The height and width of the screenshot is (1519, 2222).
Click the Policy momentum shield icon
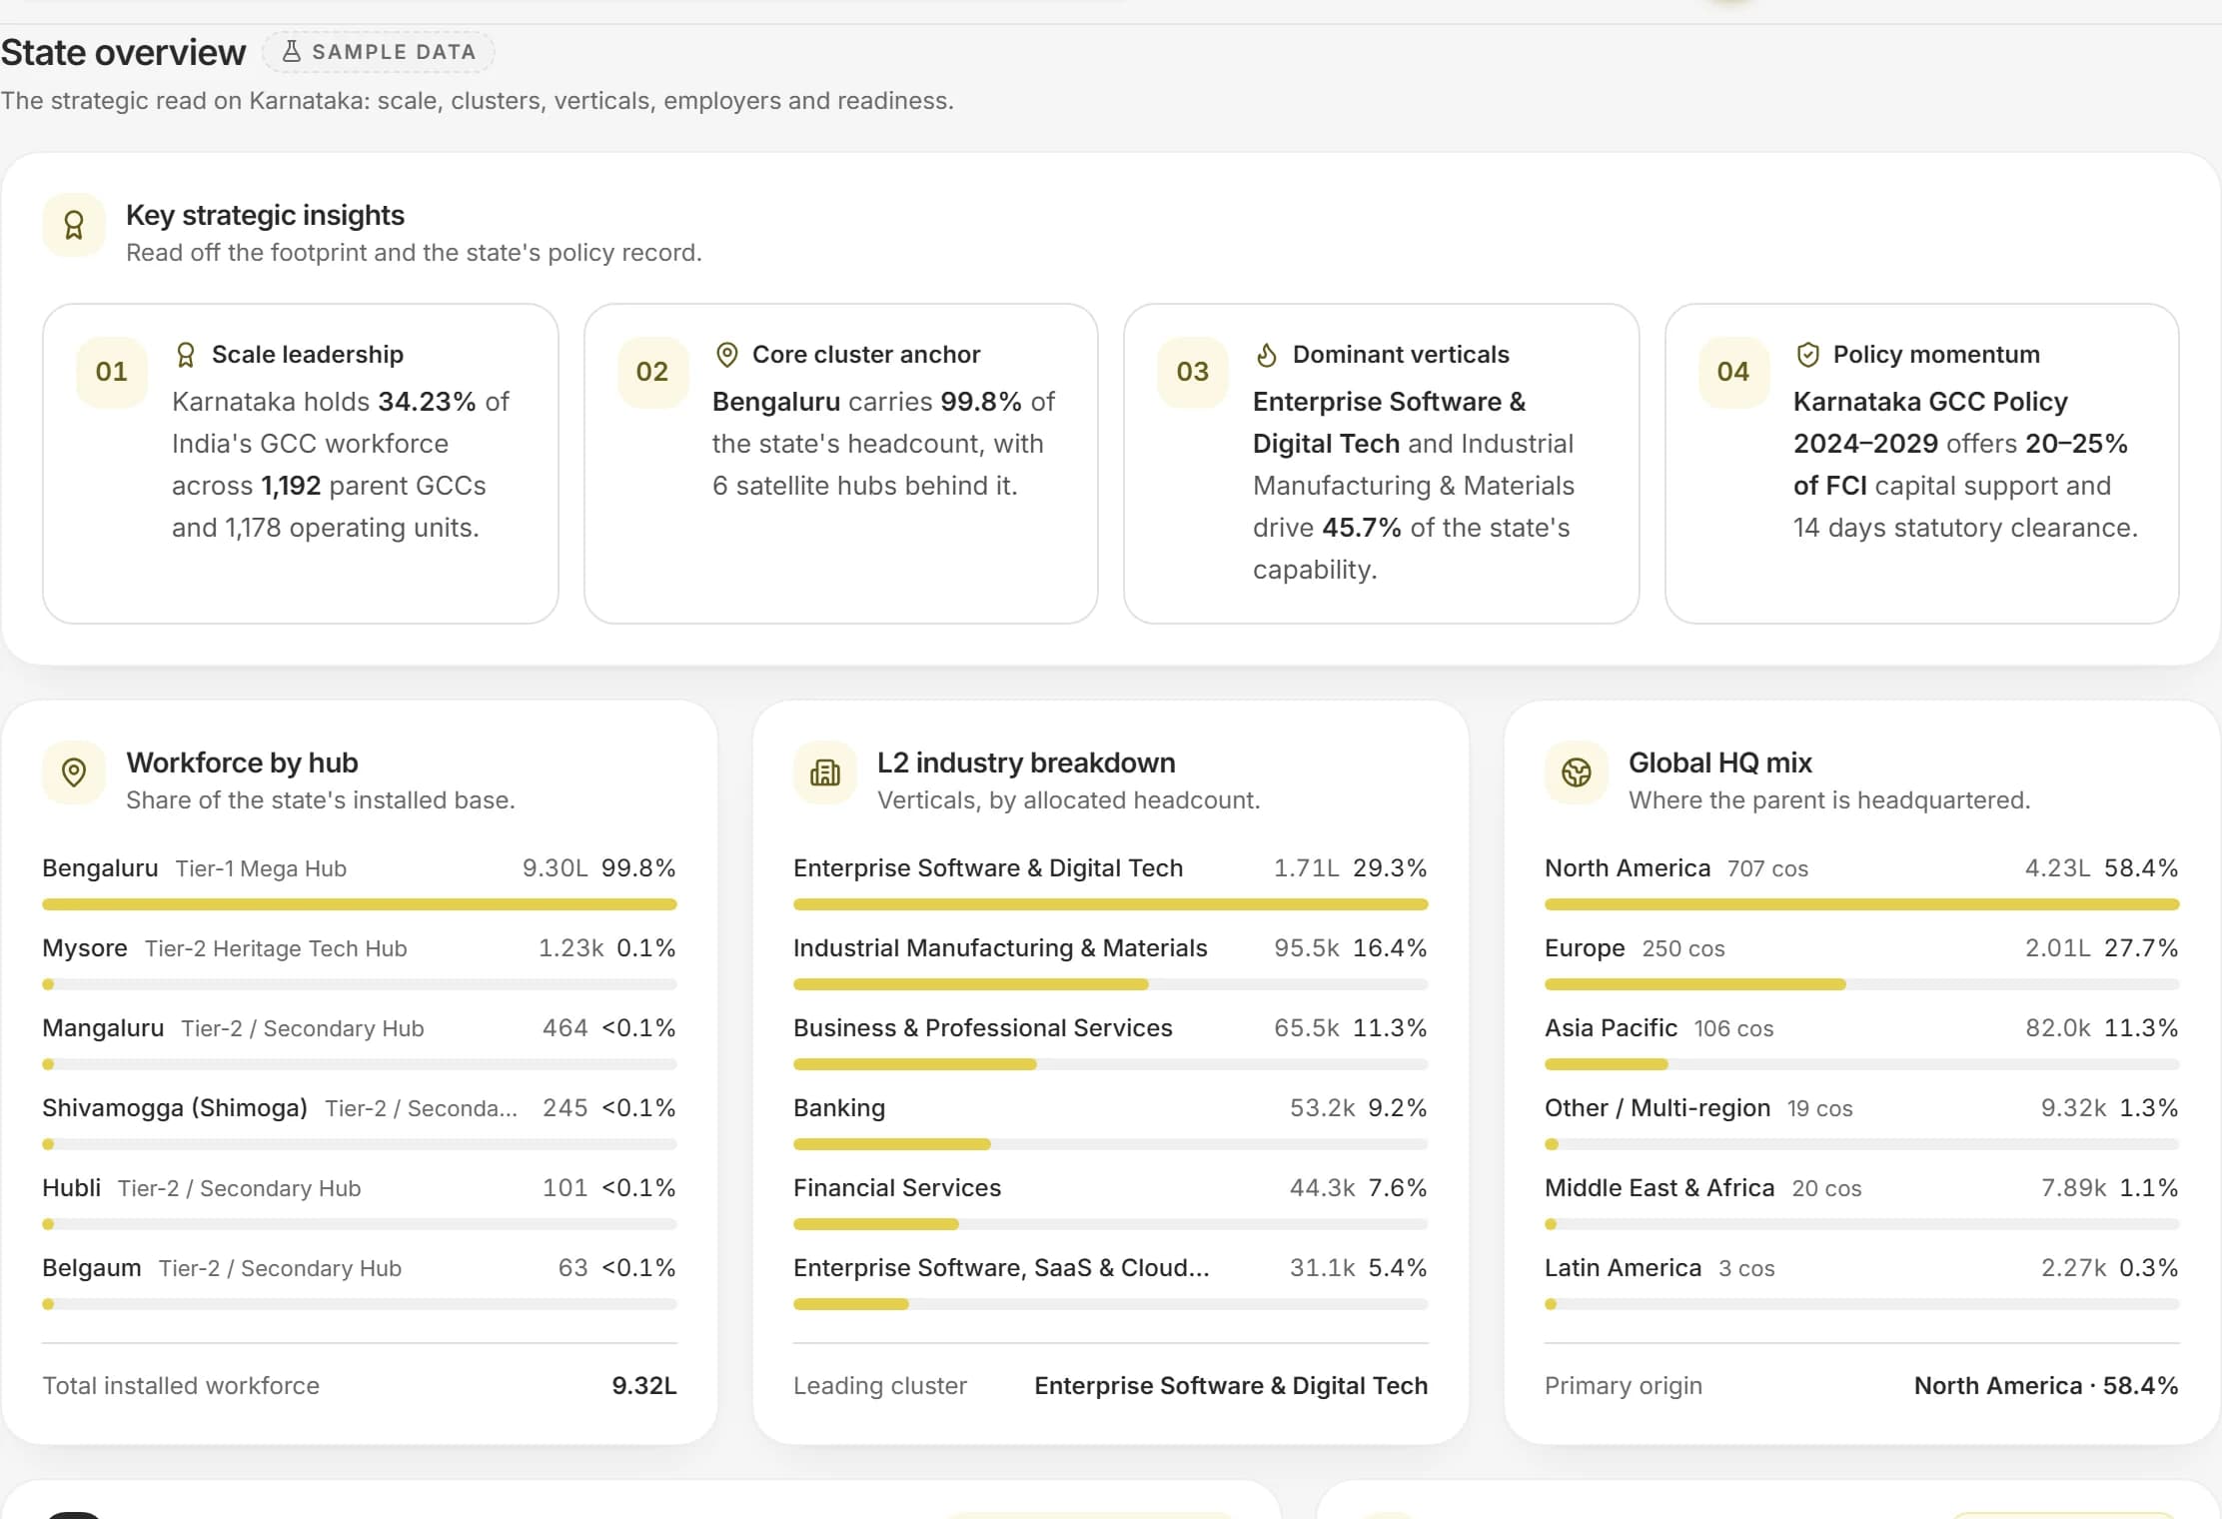point(1807,355)
